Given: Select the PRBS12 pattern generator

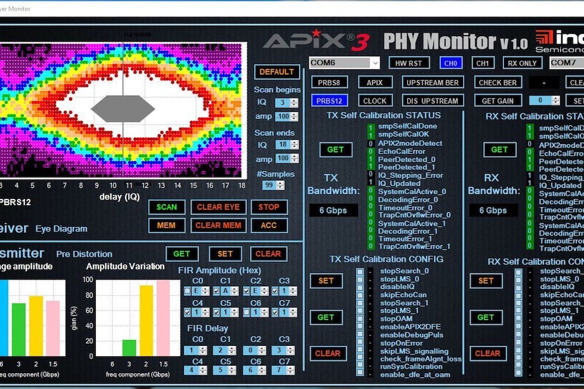Looking at the screenshot, I should pos(329,100).
